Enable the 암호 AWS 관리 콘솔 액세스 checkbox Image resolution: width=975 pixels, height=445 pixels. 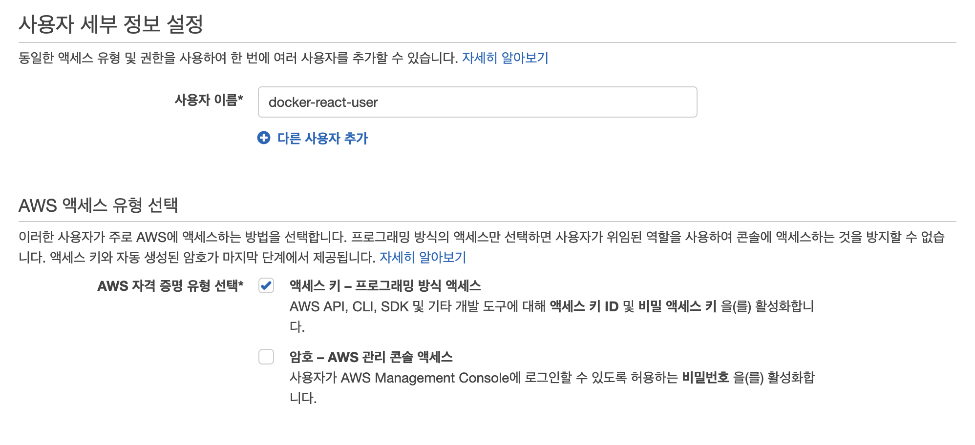[266, 357]
